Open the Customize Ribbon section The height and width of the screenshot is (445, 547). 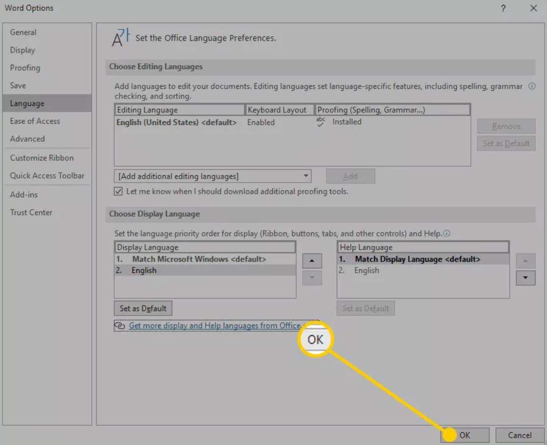(42, 158)
